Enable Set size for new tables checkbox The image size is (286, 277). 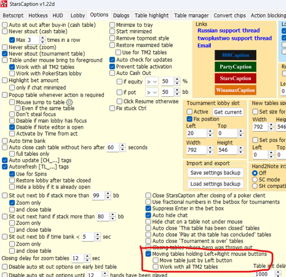[255, 111]
